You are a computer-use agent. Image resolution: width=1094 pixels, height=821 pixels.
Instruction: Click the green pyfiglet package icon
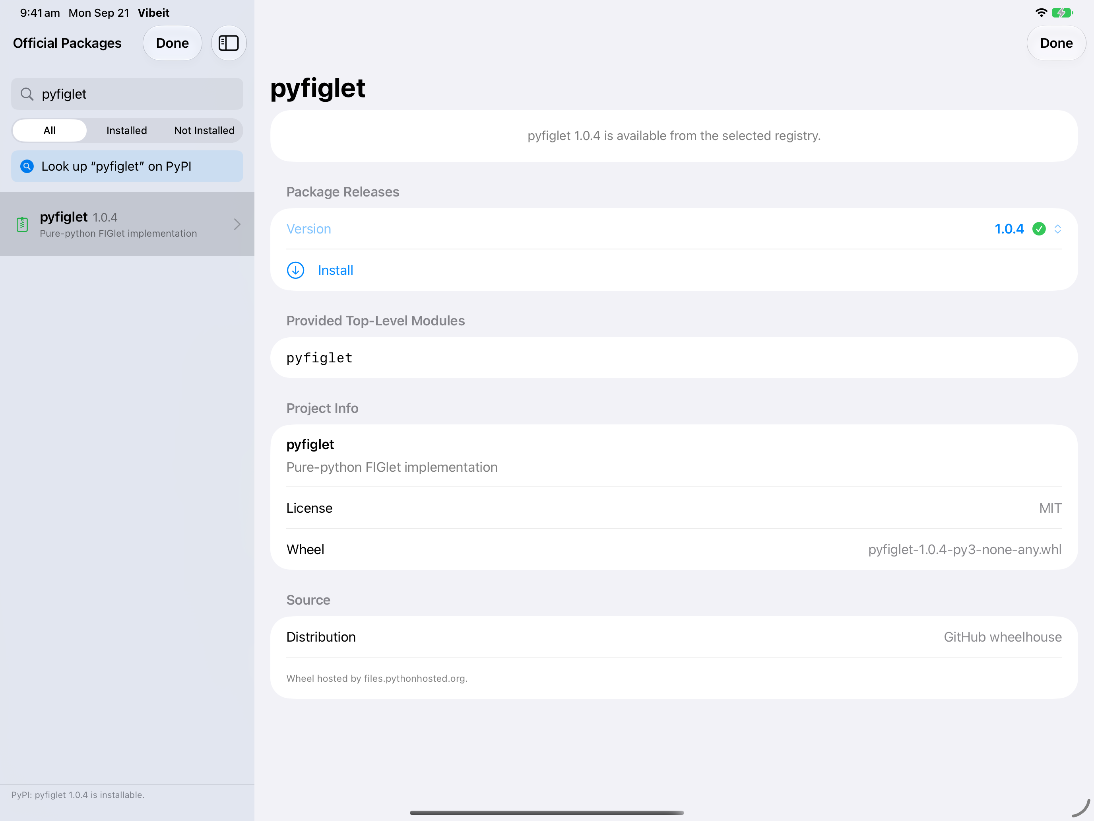(x=22, y=224)
